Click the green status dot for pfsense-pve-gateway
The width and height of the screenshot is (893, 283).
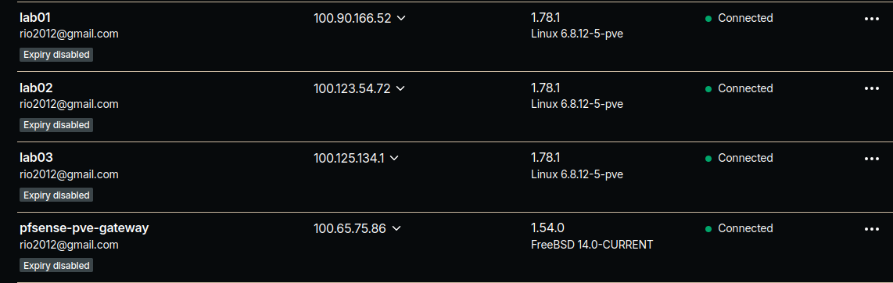point(708,229)
